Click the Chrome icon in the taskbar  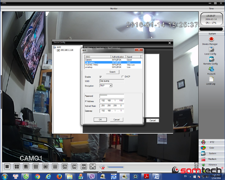(37, 176)
